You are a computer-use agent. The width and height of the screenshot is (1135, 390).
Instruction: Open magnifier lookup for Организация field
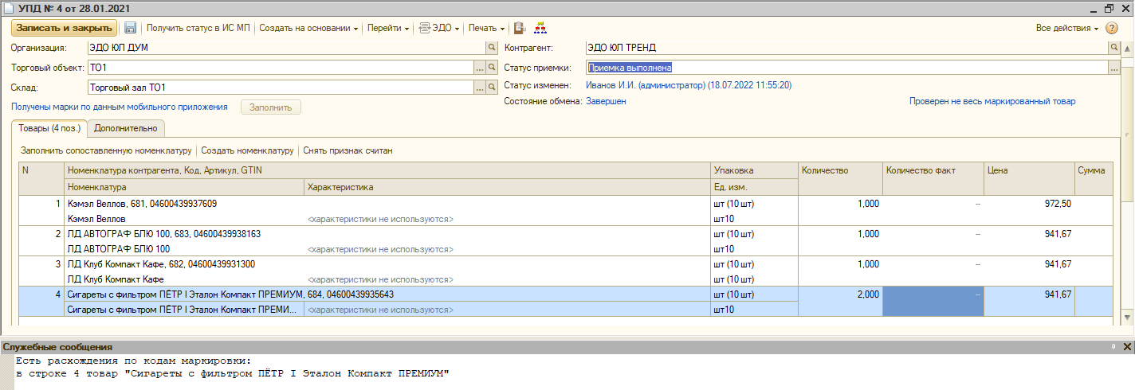(x=492, y=48)
